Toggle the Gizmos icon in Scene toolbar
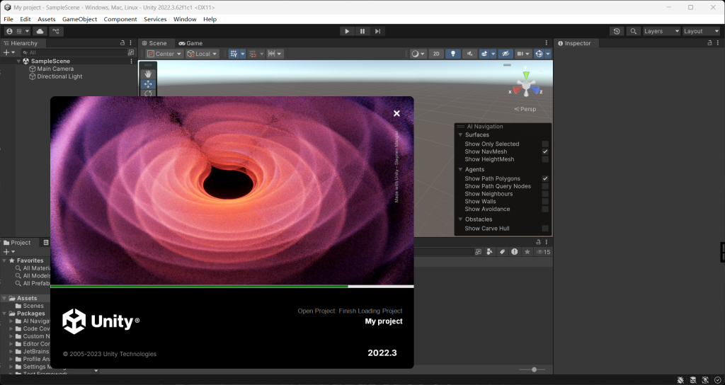 (x=539, y=54)
